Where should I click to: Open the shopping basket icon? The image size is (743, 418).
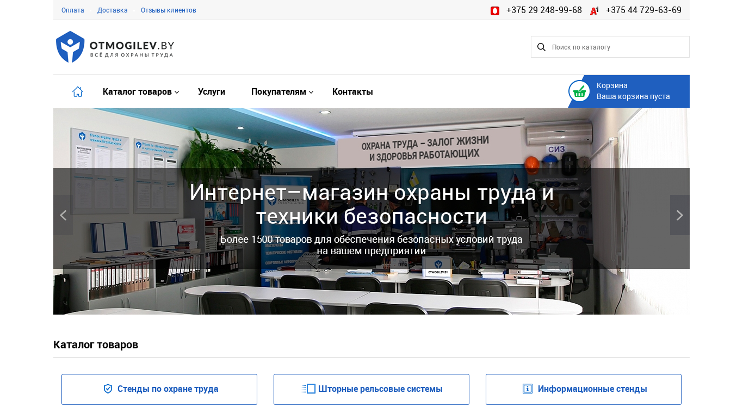tap(579, 91)
